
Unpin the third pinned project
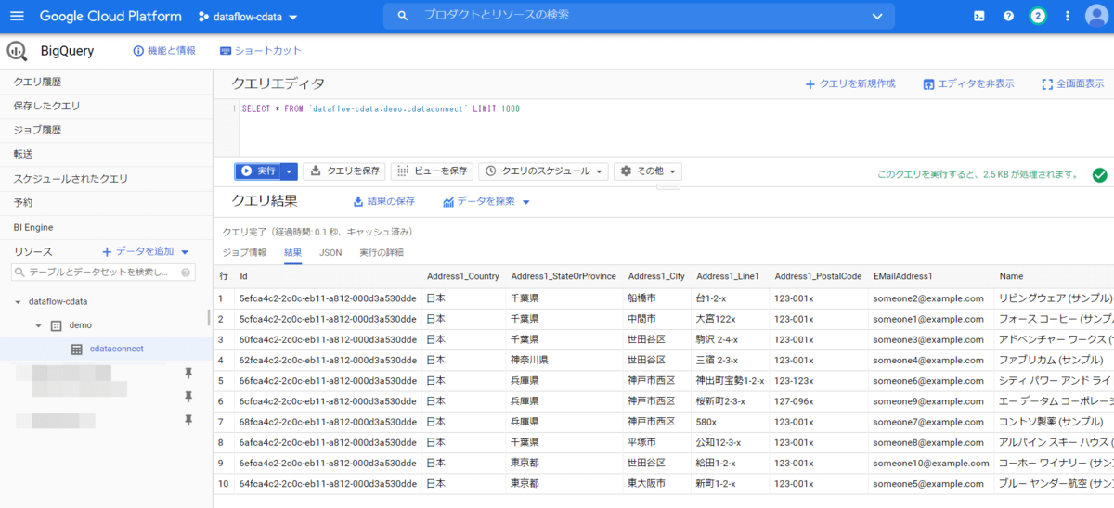coord(188,421)
